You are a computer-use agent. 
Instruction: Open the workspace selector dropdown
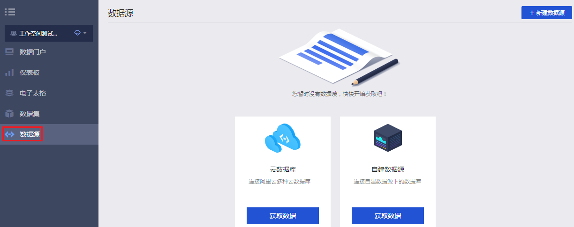tap(49, 33)
